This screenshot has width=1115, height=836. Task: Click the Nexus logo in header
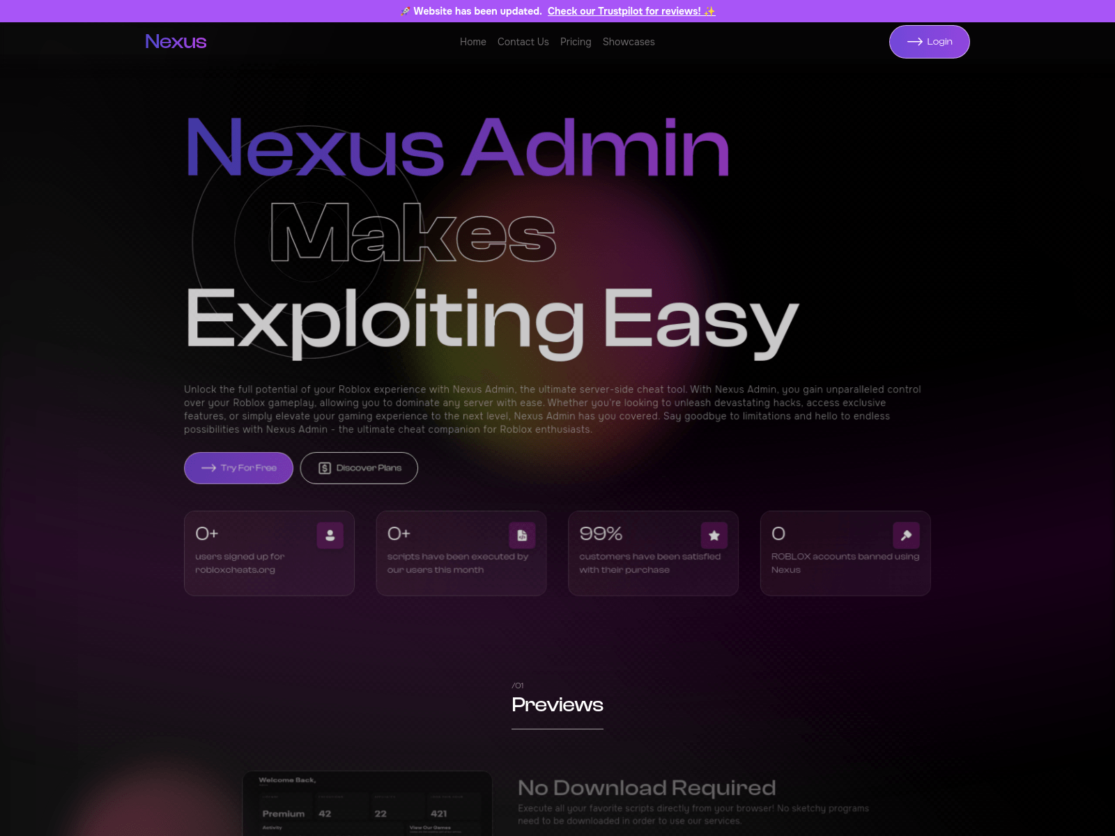pos(176,42)
